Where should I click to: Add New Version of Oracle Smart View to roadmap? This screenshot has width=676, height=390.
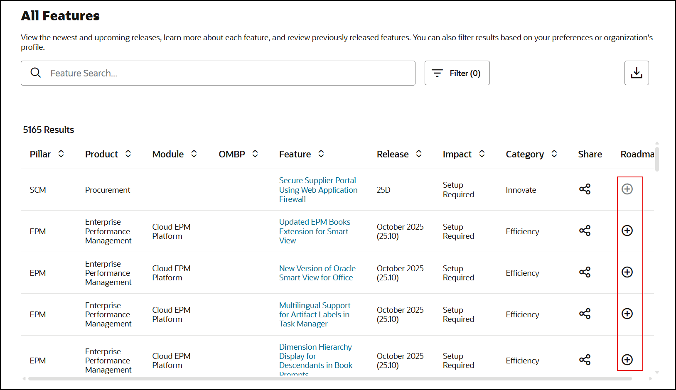point(627,272)
